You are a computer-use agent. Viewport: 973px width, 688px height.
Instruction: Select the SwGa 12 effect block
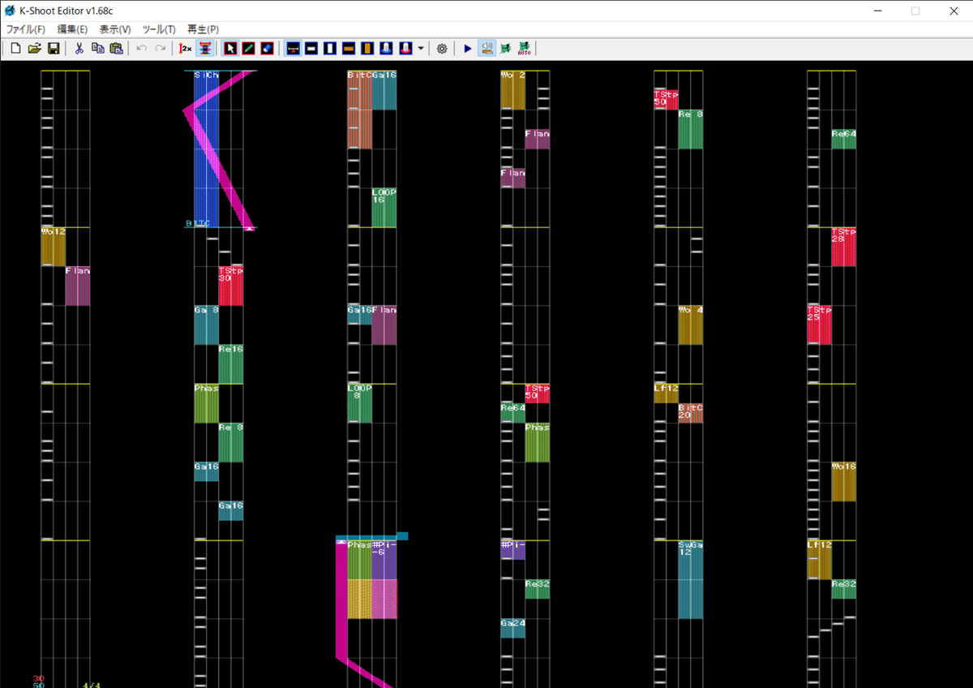(x=691, y=579)
